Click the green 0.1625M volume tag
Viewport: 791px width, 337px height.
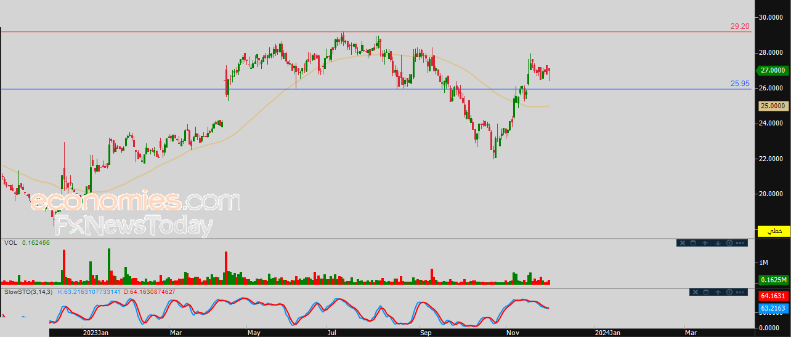pos(773,280)
